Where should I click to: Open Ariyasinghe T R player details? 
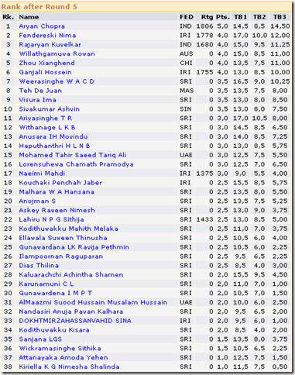click(46, 119)
